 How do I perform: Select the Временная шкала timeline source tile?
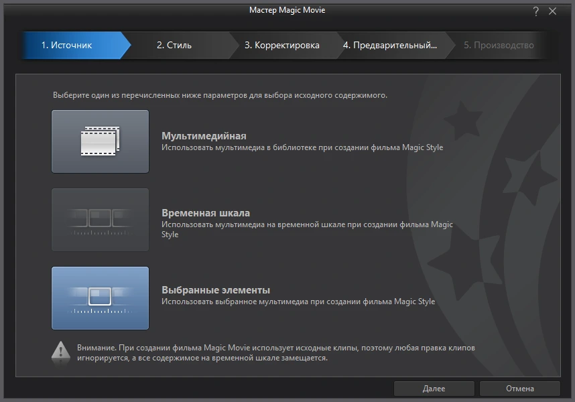click(100, 220)
